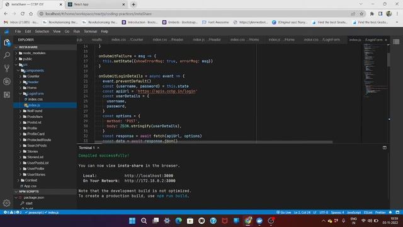Screen dimensions: 403x227
Task: Toggle the side panel layout icon top-right of editor
Action: coord(396,42)
